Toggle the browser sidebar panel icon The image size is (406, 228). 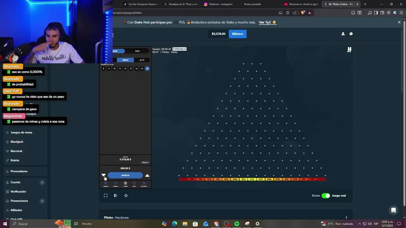coord(376,13)
